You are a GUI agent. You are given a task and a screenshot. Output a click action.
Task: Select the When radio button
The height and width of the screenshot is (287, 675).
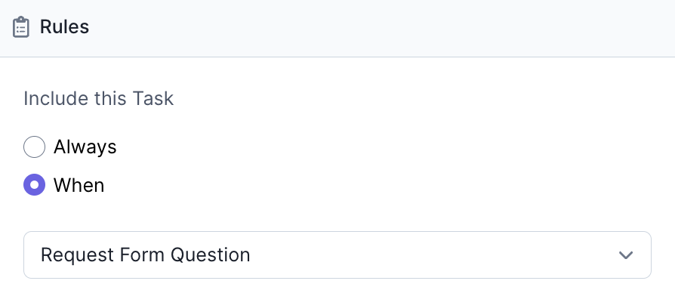(x=35, y=185)
